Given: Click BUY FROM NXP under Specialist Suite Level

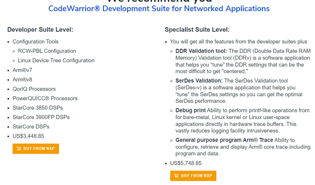Looking at the screenshot, I should (x=193, y=176).
